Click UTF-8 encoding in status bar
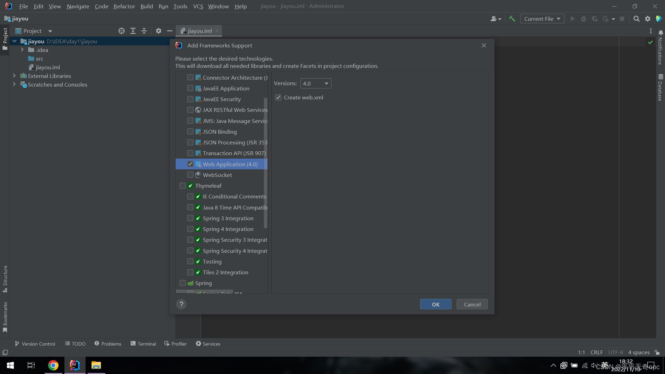This screenshot has width=665, height=374. [615, 353]
